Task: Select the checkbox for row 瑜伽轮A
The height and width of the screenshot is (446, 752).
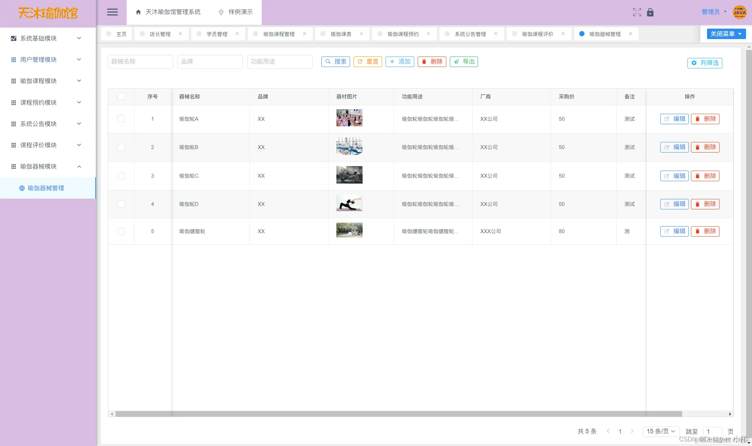Action: click(121, 119)
